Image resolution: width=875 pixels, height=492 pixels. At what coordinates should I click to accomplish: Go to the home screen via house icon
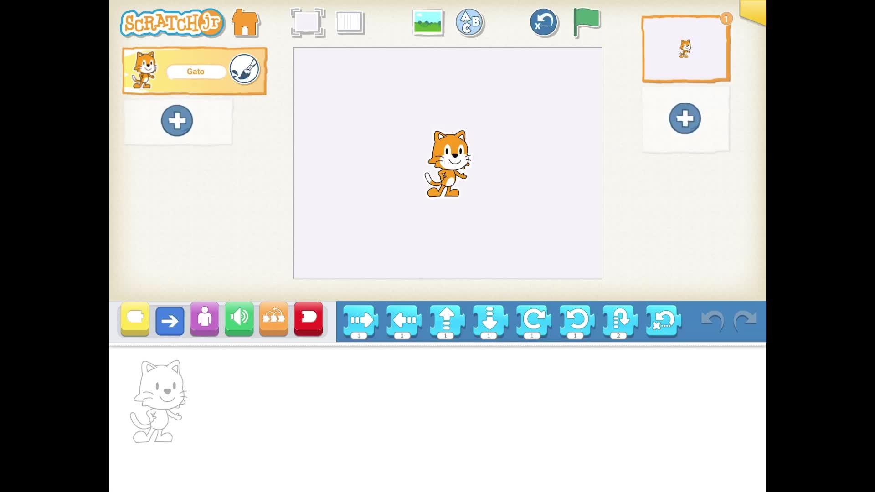tap(245, 23)
